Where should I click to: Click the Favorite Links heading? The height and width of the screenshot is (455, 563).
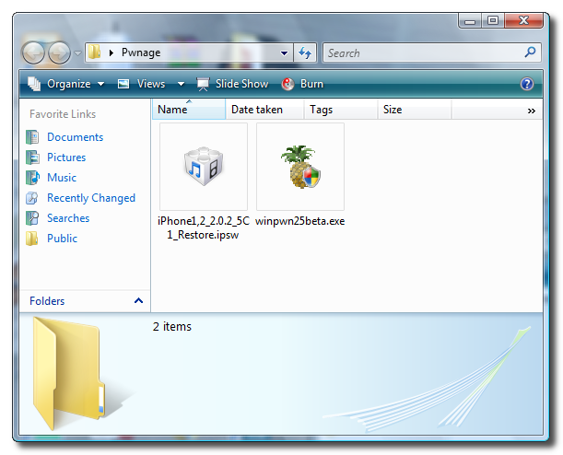tap(63, 114)
